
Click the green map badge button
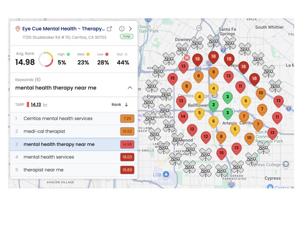(x=126, y=36)
